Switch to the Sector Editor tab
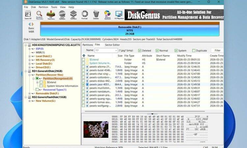 [x=112, y=45]
